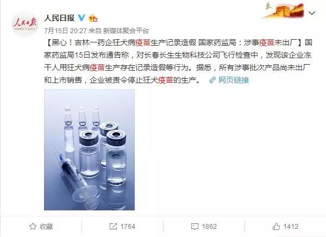Viewport: 326px width, 237px height.
Task: Click the chain link icon before 网页链接
Action: coord(212,80)
